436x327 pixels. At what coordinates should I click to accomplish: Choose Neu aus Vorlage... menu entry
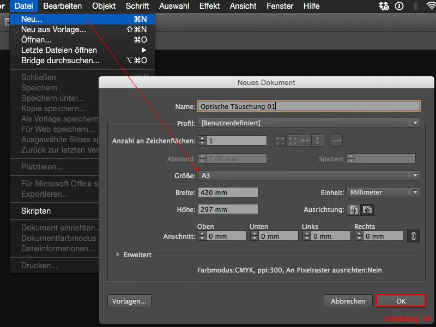coord(82,29)
